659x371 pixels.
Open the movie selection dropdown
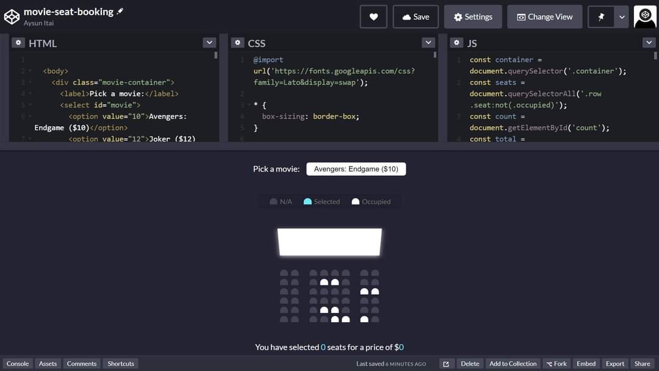point(356,168)
